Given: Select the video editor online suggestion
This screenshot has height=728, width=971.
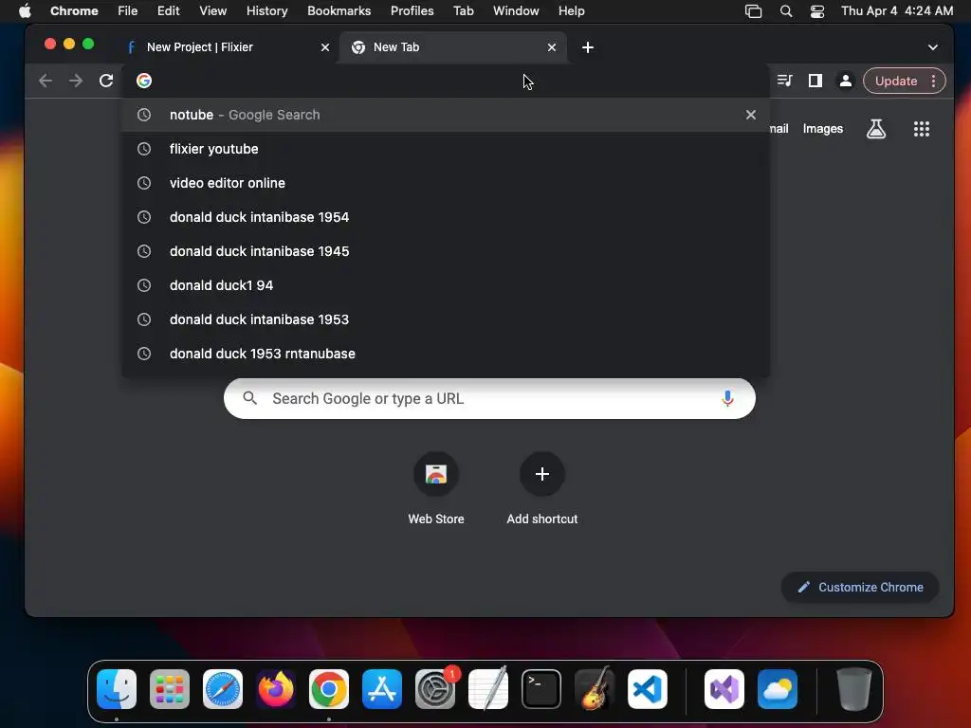Looking at the screenshot, I should tap(446, 183).
